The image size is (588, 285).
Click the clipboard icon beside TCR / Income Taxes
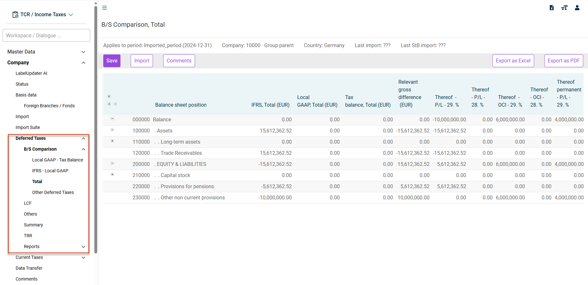pyautogui.click(x=15, y=15)
